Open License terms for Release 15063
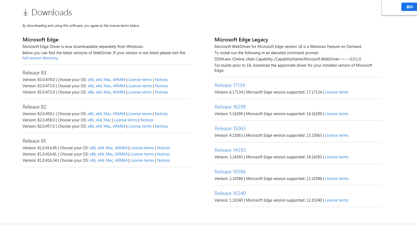The image size is (417, 225). pyautogui.click(x=337, y=135)
